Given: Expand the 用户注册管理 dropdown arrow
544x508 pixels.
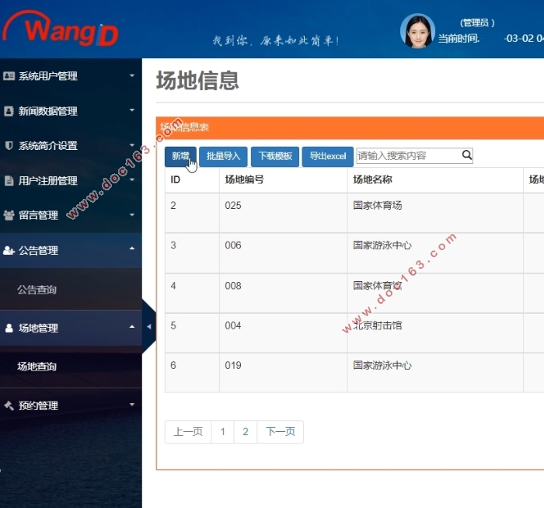Looking at the screenshot, I should point(132,180).
